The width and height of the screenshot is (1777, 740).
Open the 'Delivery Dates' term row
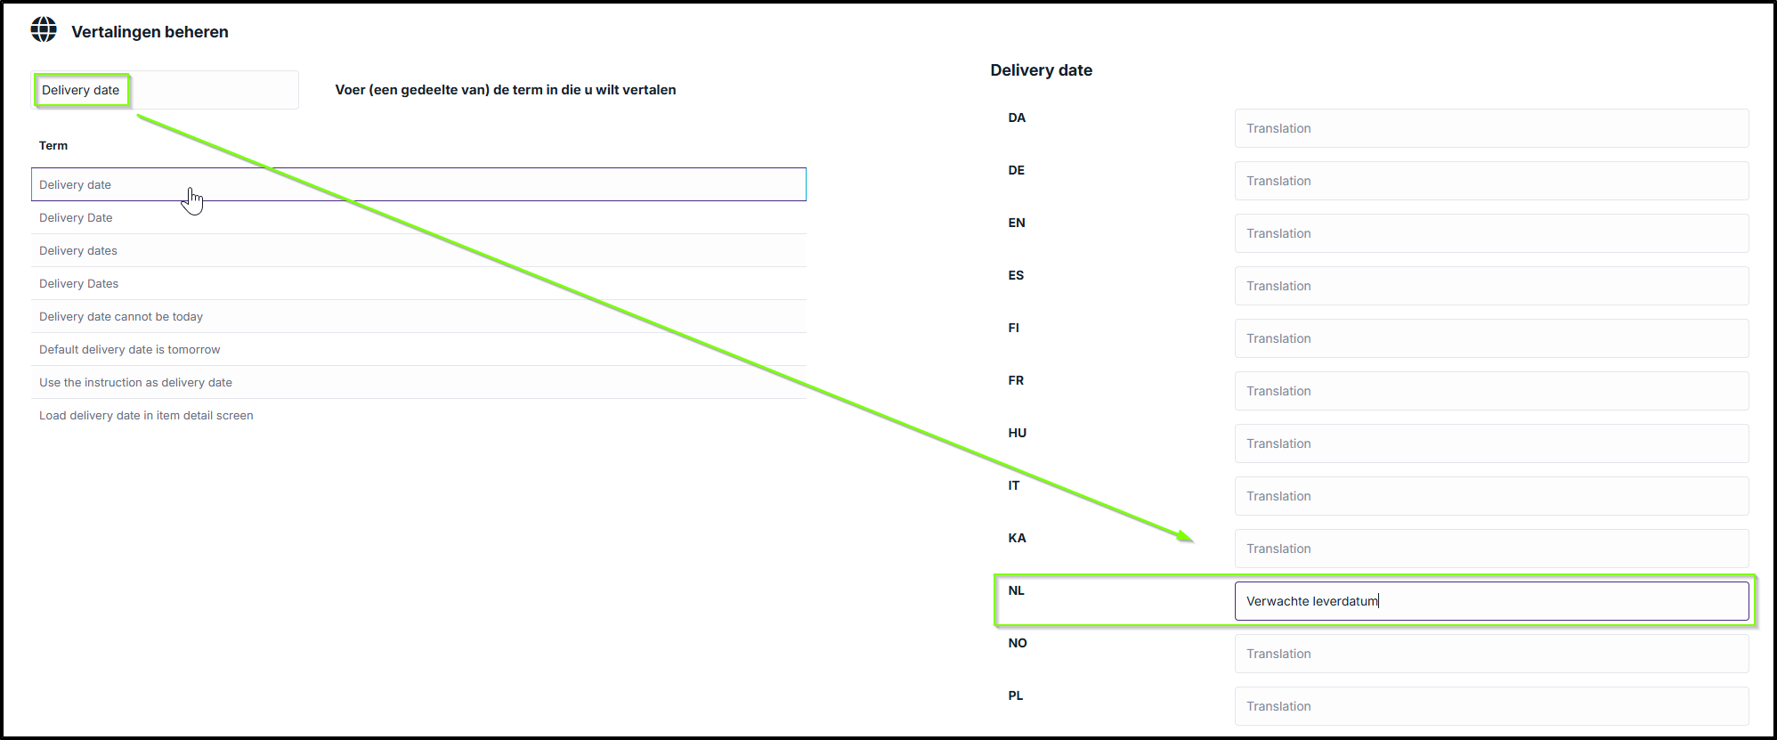[x=418, y=283]
